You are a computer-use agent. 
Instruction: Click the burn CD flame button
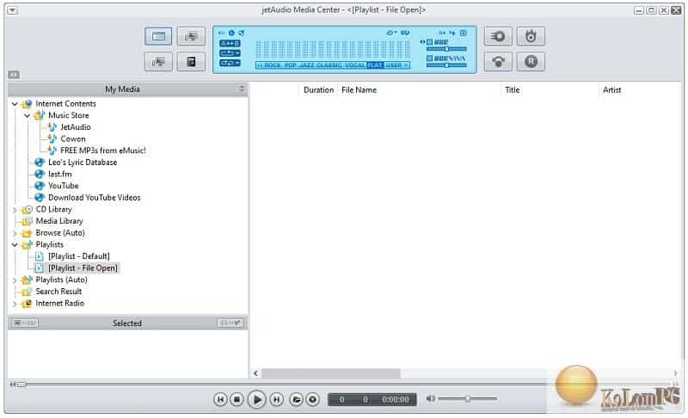[531, 36]
